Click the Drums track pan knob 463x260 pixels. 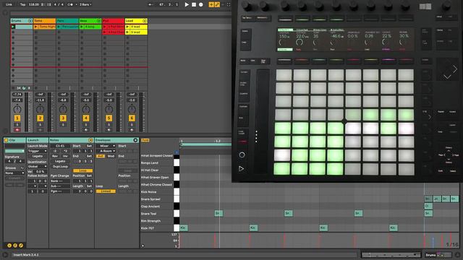coord(17,109)
